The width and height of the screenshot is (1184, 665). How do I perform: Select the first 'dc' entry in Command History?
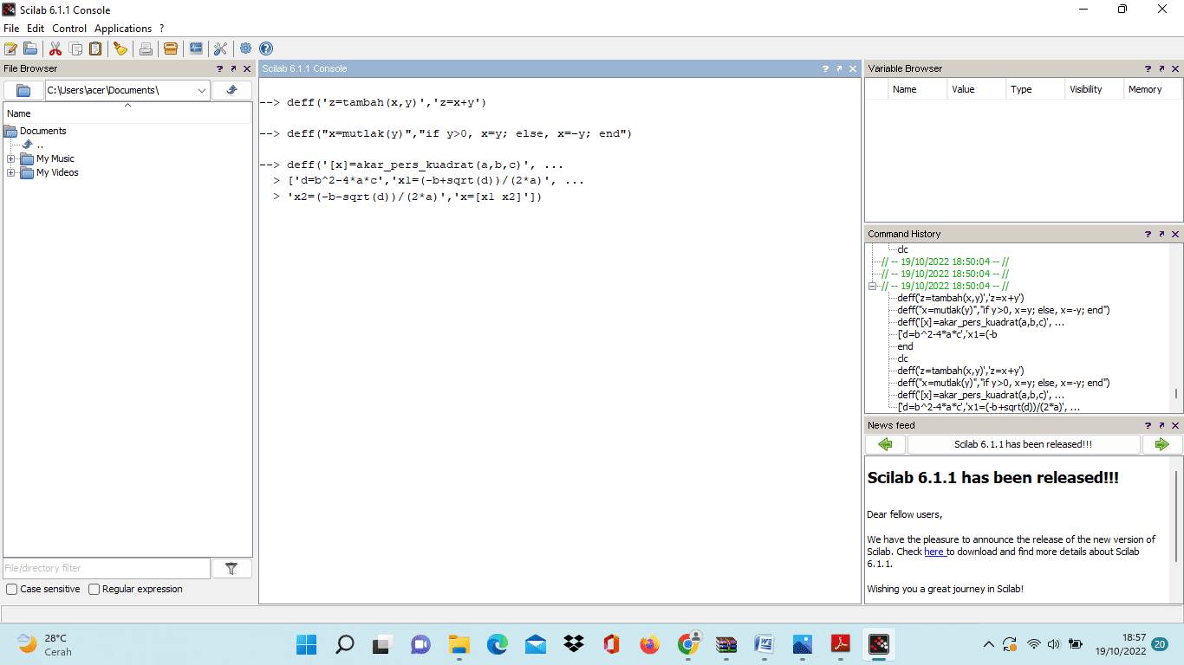(x=902, y=249)
